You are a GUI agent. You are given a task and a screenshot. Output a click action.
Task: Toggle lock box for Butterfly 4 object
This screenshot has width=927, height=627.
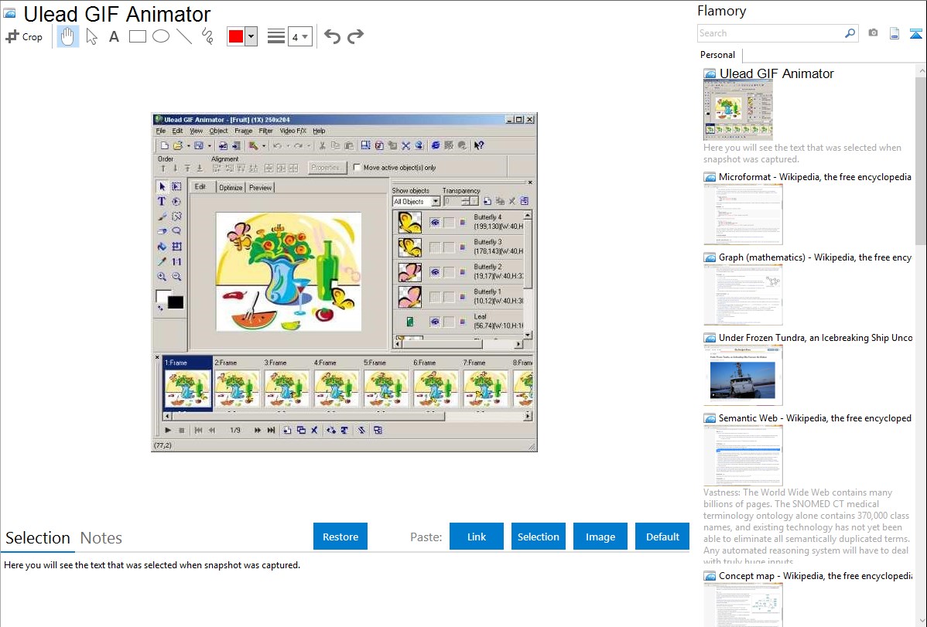click(450, 223)
